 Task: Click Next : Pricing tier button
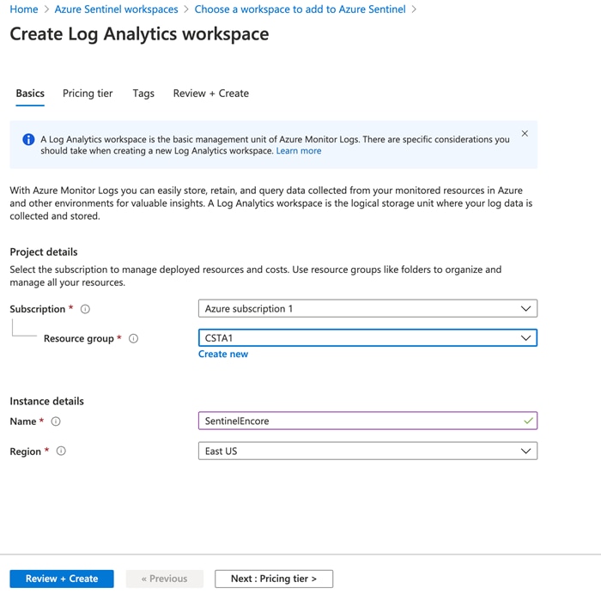274,579
